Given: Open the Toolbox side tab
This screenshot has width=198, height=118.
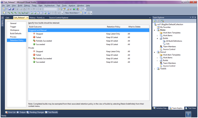Looking at the screenshot, I should tap(2, 21).
